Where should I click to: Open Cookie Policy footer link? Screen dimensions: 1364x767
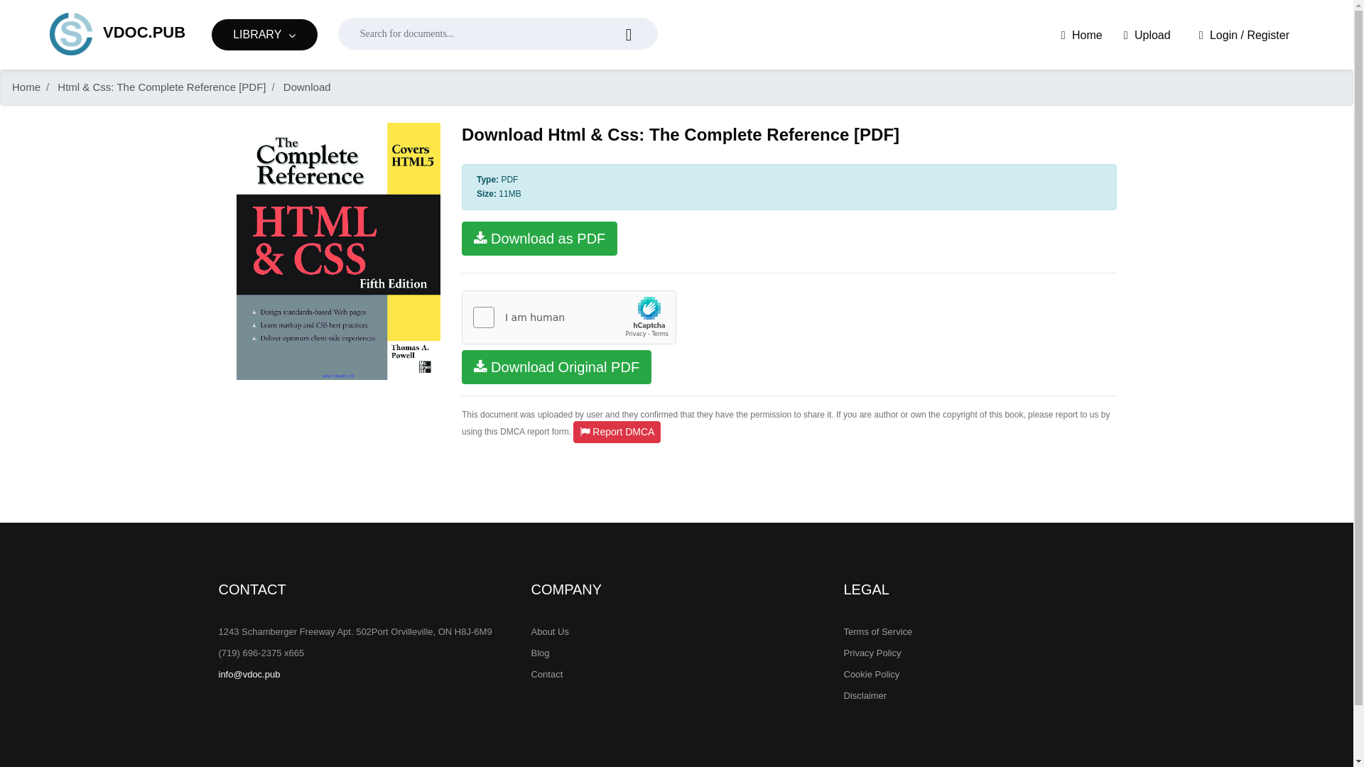(872, 675)
